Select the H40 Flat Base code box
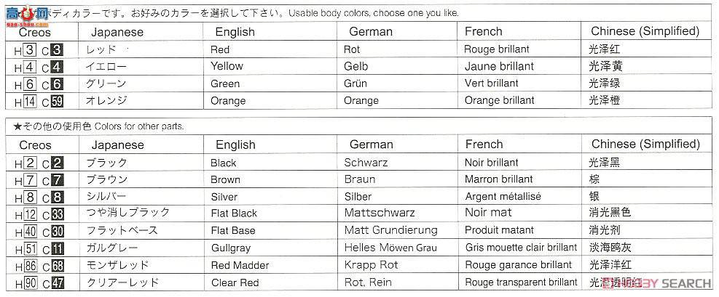This screenshot has height=297, width=719. (30, 232)
